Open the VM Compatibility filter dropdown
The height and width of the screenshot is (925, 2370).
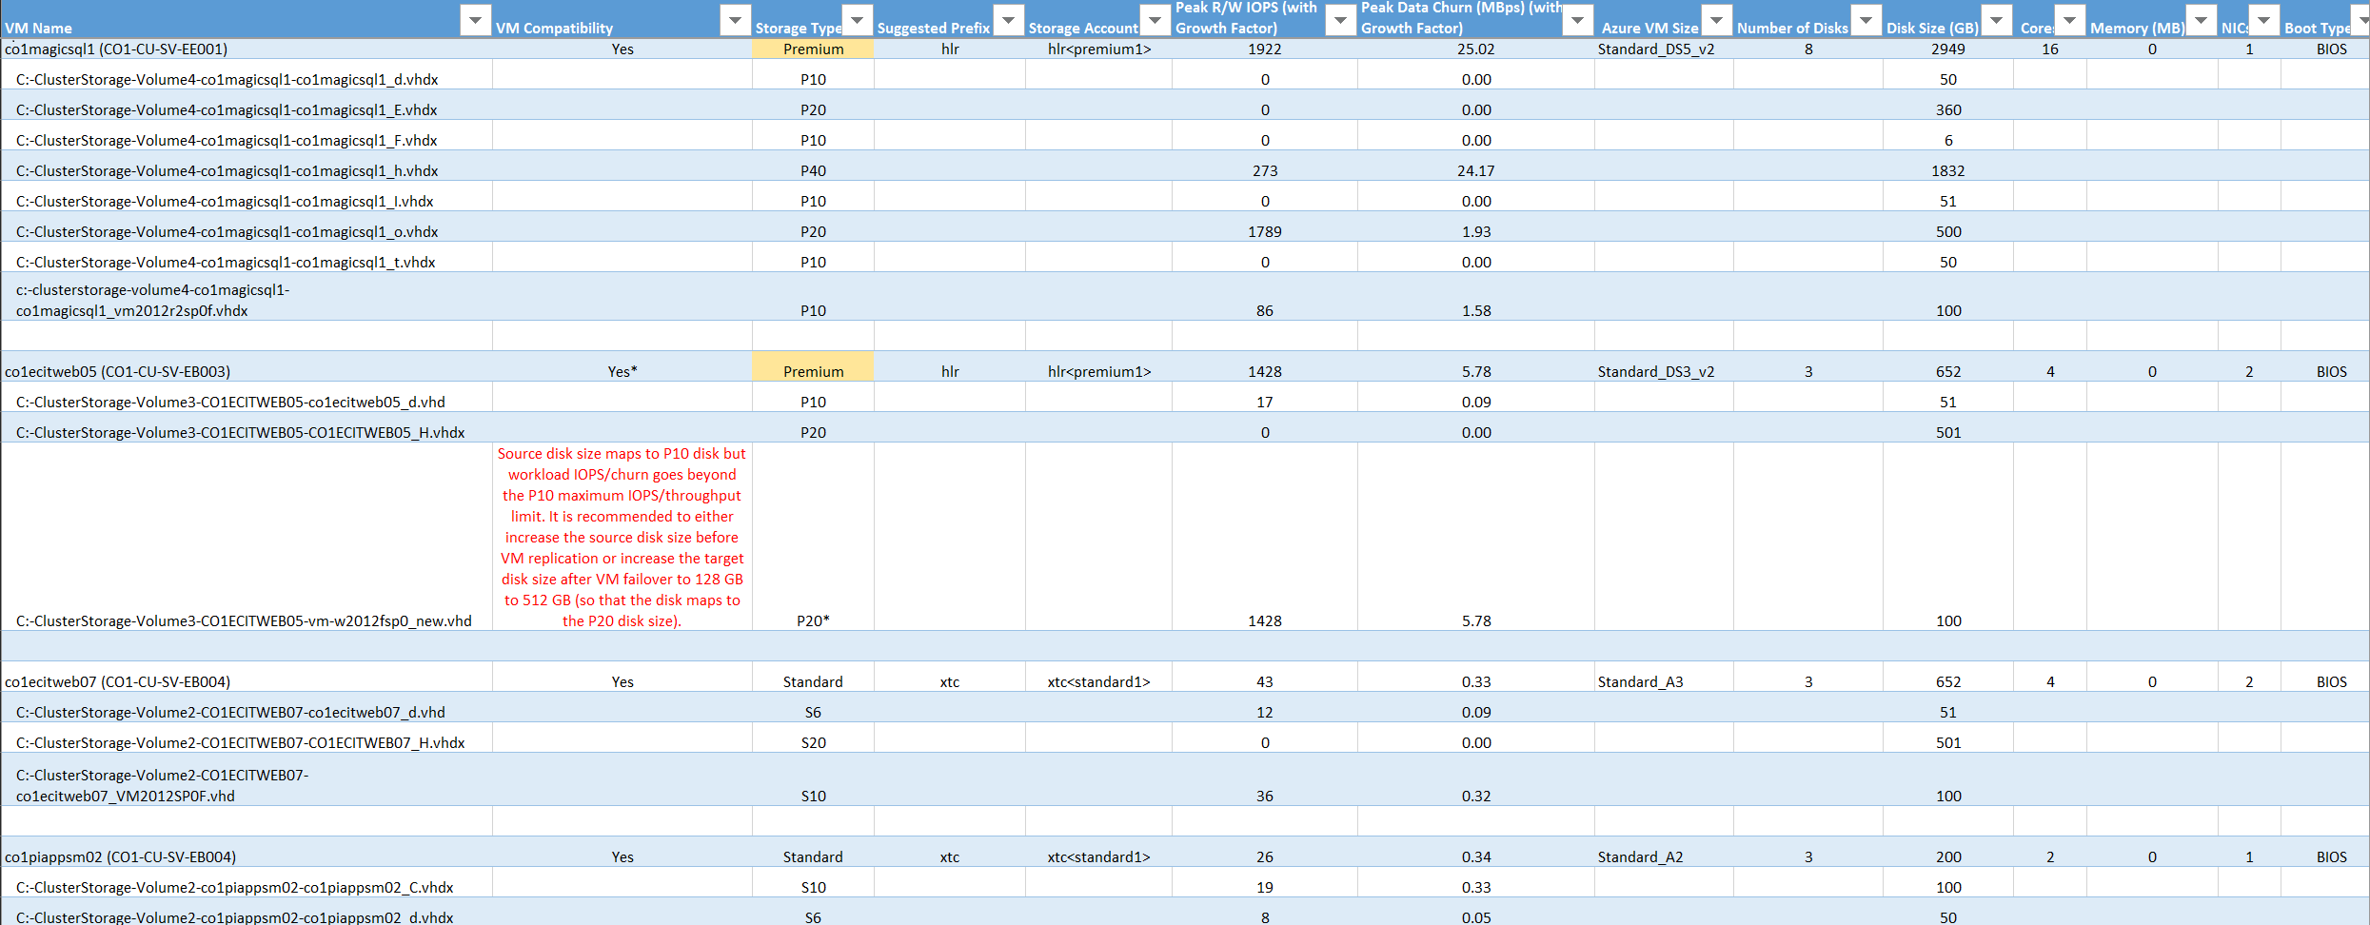click(x=735, y=20)
